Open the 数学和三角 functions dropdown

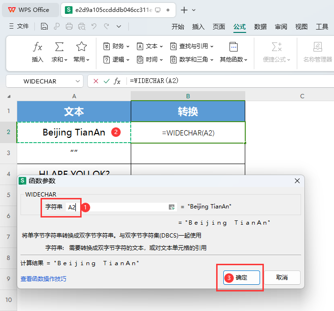tap(192, 60)
